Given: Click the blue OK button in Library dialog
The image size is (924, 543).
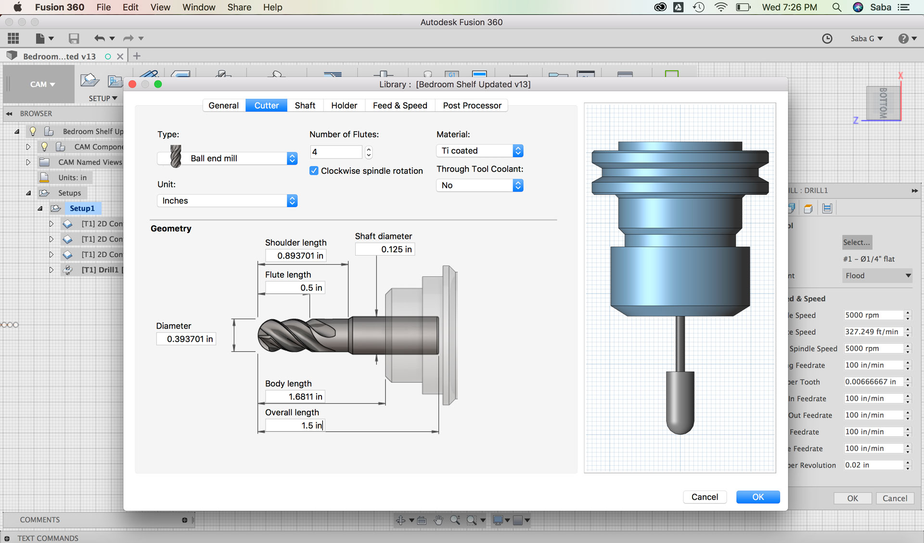Looking at the screenshot, I should tap(757, 497).
